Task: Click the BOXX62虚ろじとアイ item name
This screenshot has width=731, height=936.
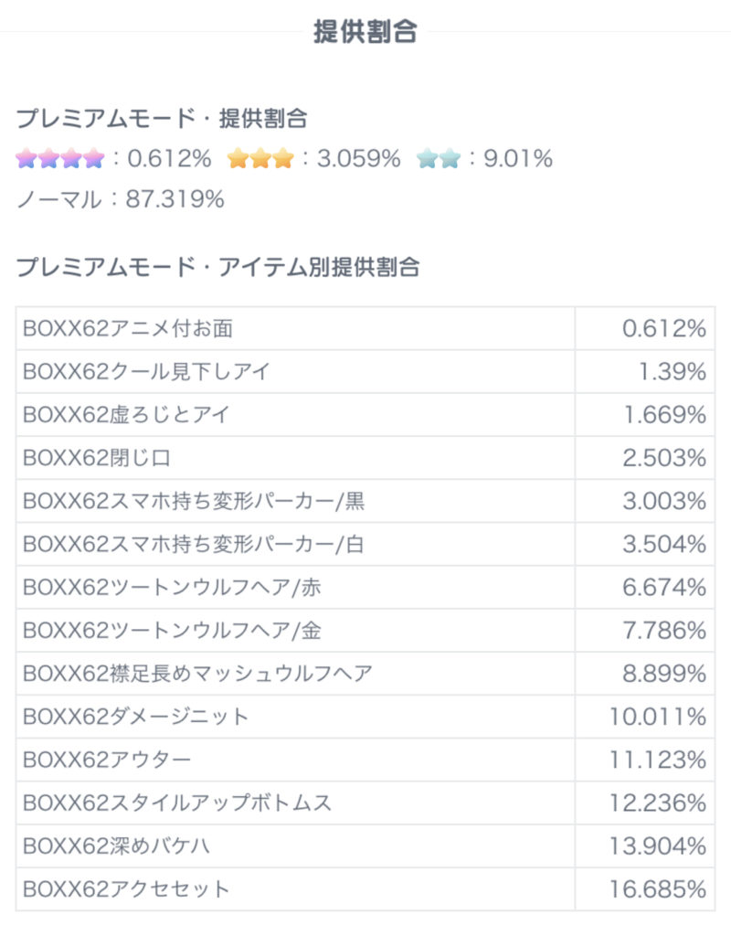Action: [x=126, y=415]
